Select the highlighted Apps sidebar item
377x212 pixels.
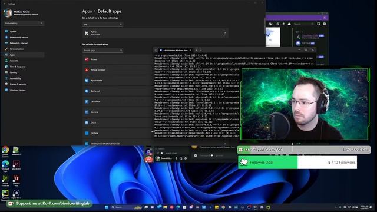(24, 55)
